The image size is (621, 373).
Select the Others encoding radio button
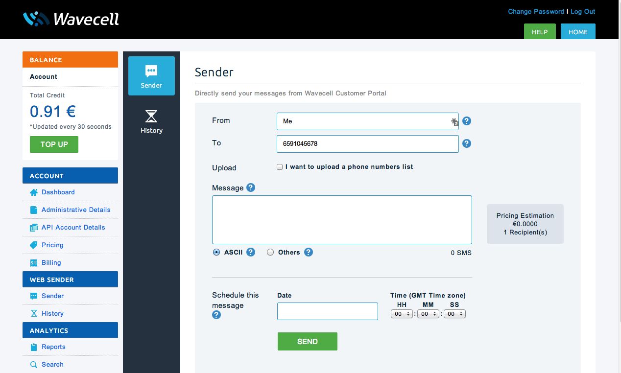(270, 253)
